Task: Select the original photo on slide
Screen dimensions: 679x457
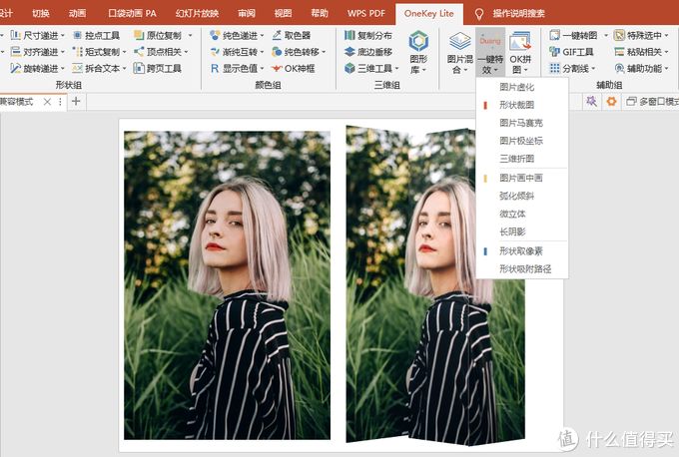Action: 227,285
